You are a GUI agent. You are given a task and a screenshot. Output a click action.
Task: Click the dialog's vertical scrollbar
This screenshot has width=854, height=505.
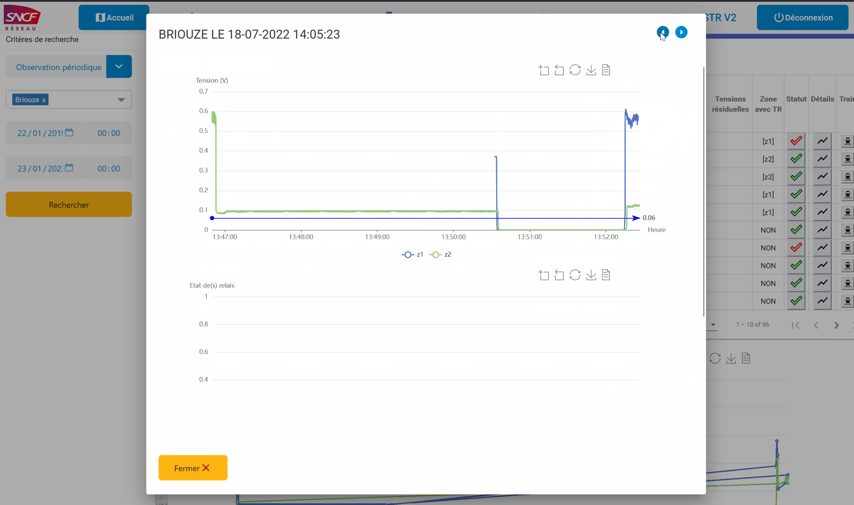pyautogui.click(x=703, y=191)
